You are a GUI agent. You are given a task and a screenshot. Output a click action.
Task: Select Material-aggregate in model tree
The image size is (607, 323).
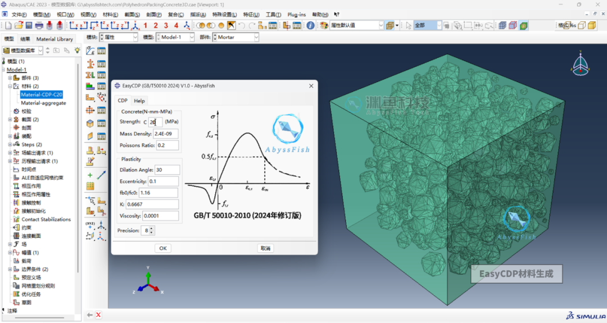click(43, 103)
